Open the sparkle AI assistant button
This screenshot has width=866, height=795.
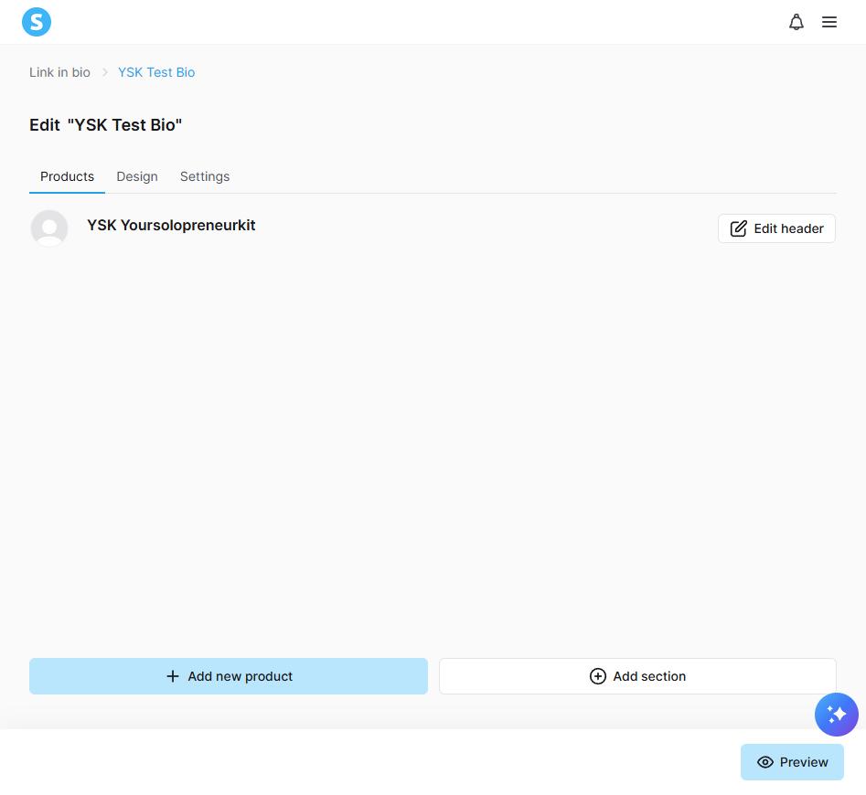point(836,715)
